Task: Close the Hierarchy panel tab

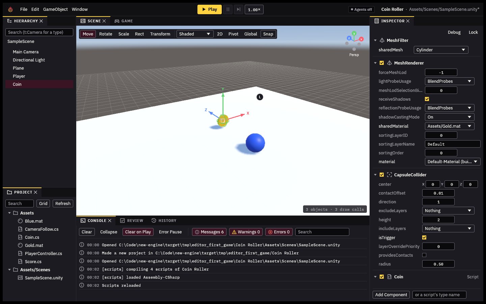Action: tap(41, 21)
